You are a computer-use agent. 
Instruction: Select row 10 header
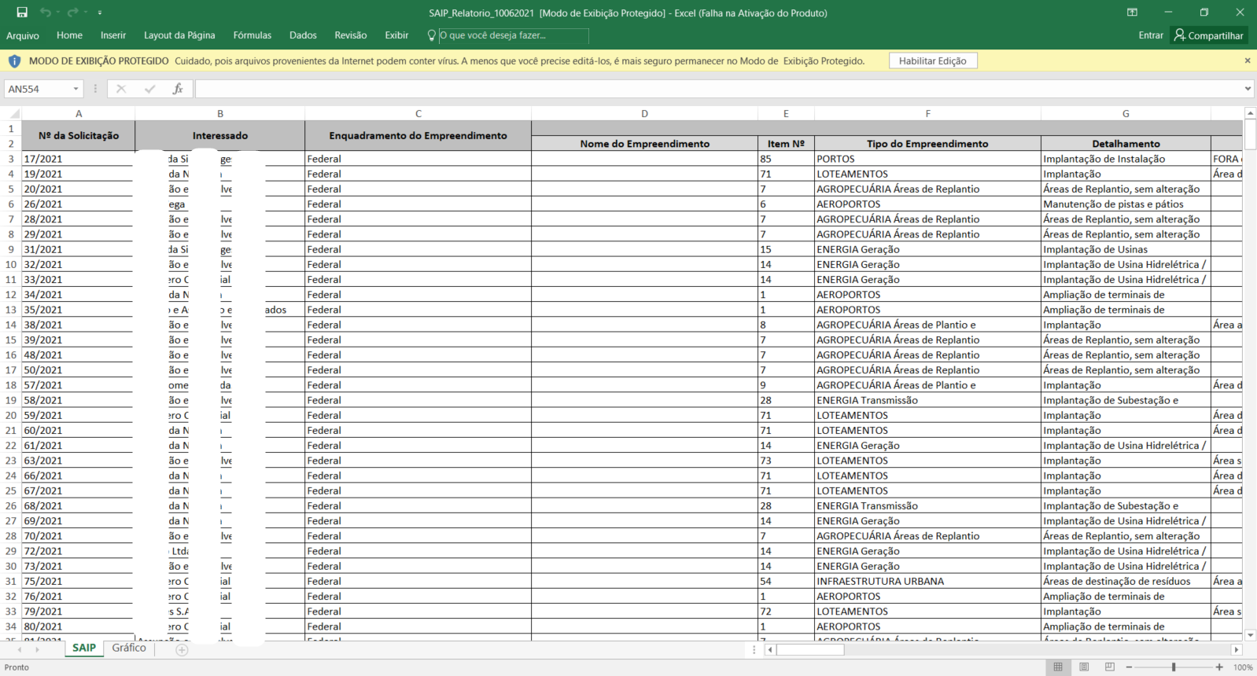[x=11, y=265]
